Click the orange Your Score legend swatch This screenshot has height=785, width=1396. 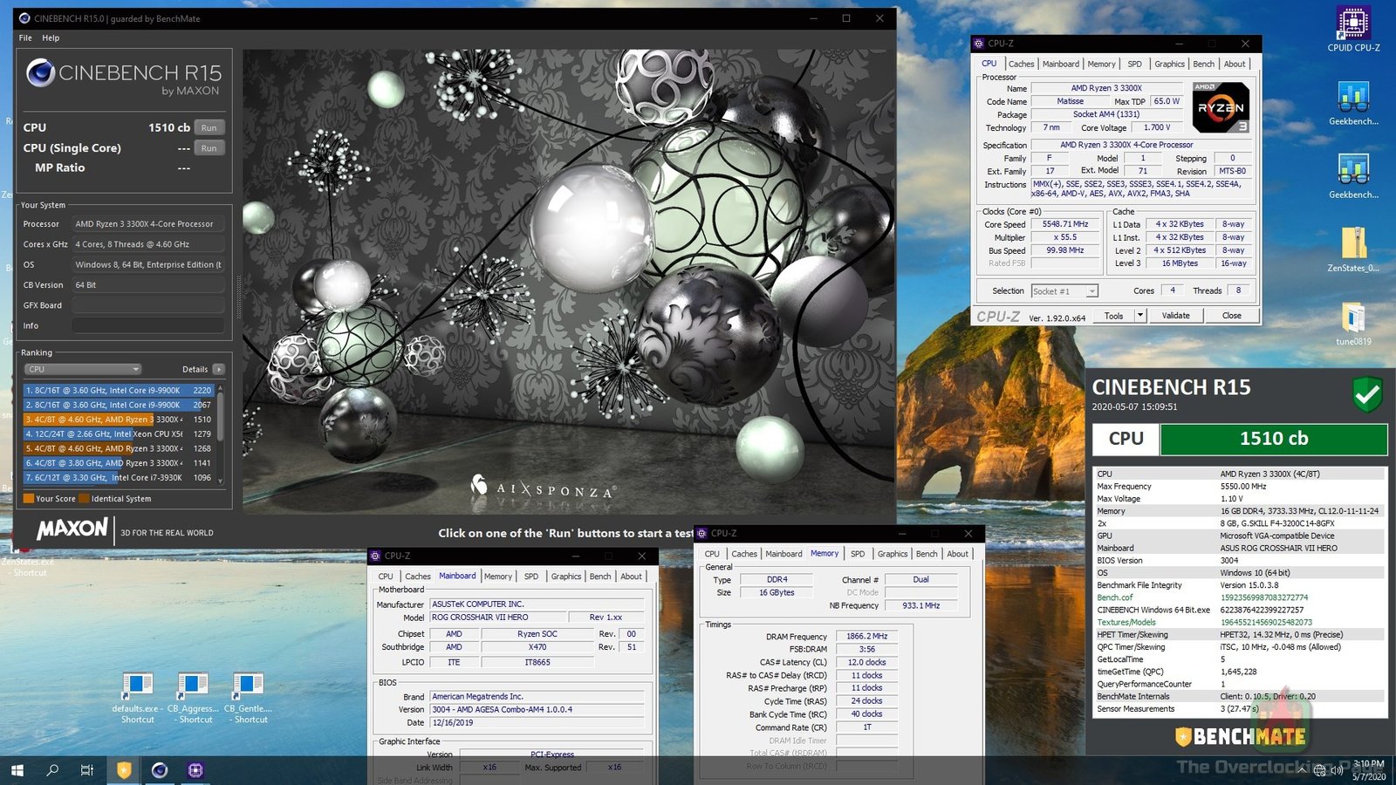[x=29, y=499]
